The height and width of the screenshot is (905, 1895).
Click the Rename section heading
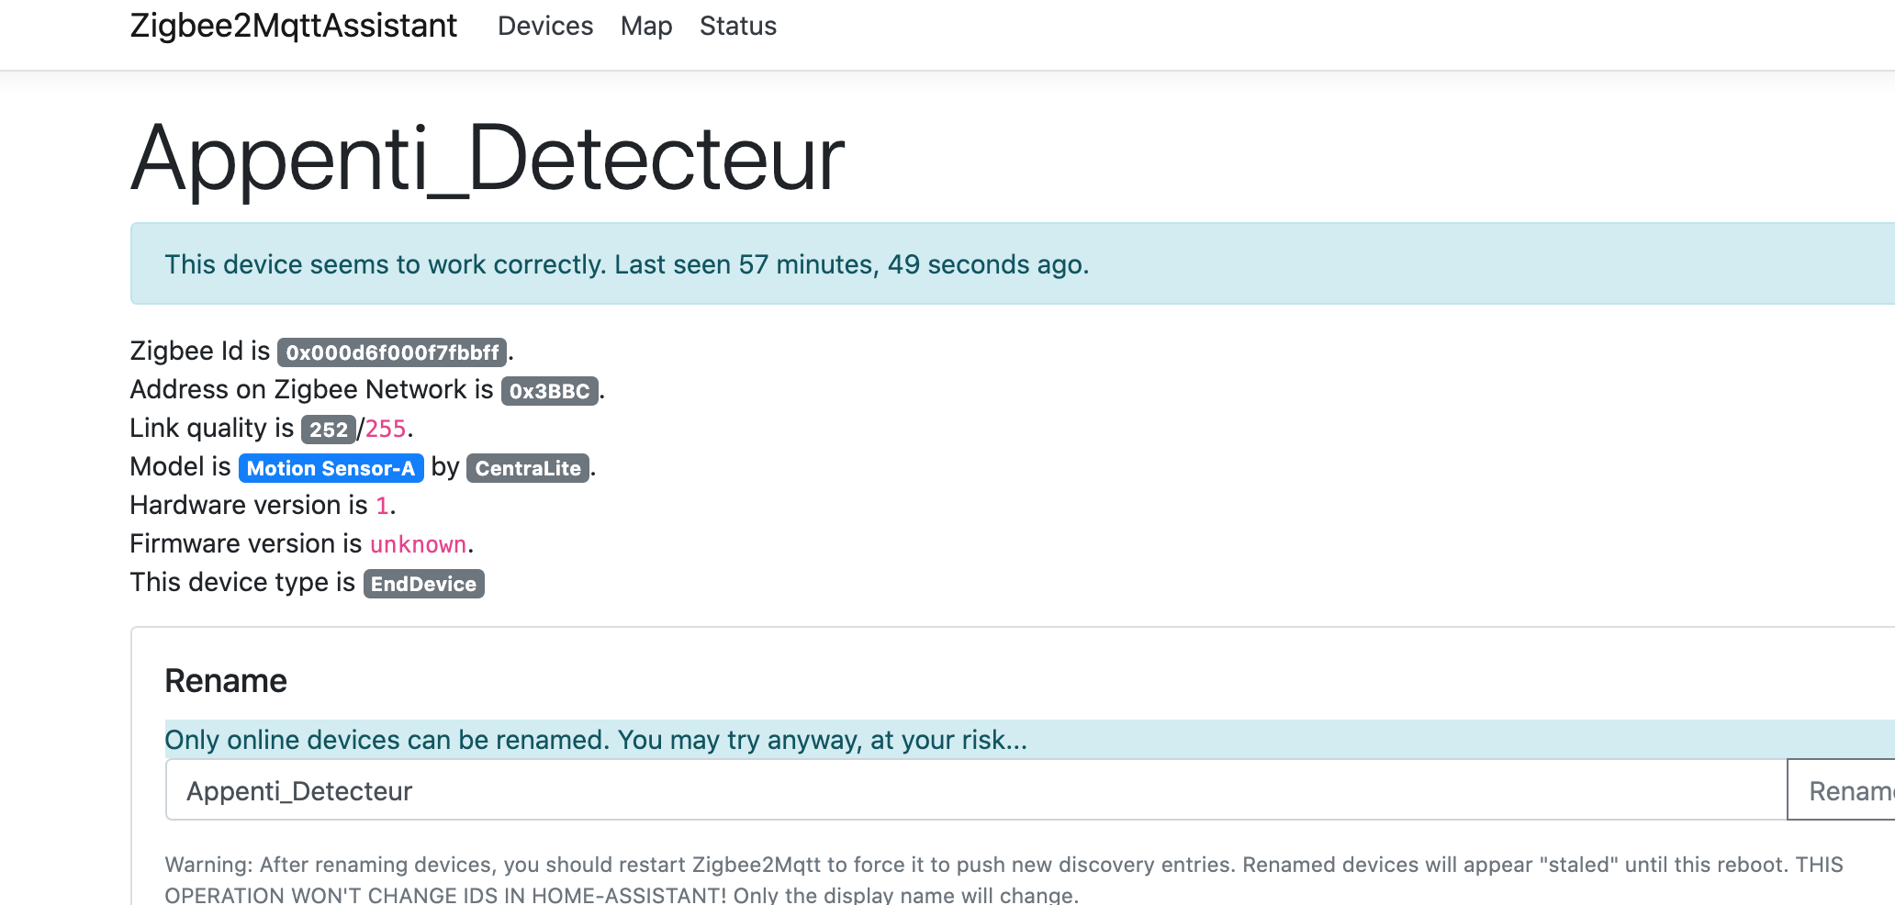pyautogui.click(x=225, y=680)
